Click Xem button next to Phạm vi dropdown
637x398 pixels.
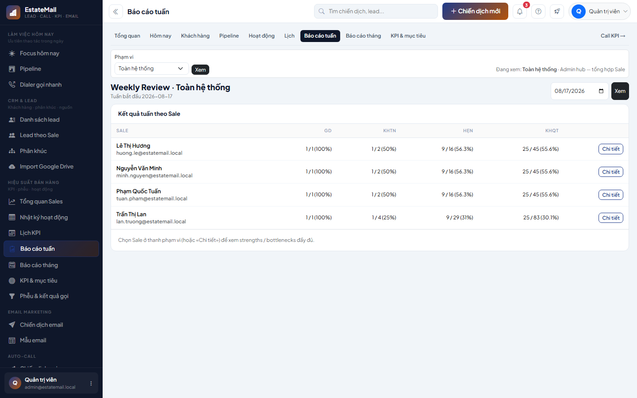pyautogui.click(x=200, y=70)
